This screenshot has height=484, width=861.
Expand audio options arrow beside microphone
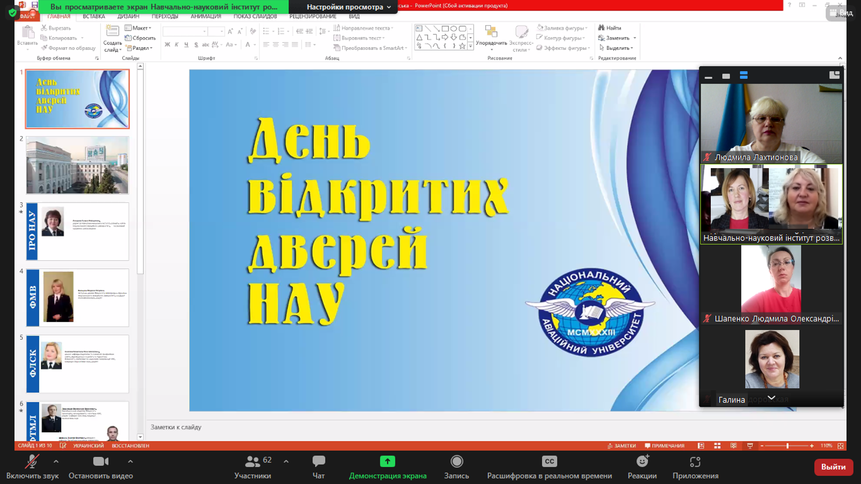tap(56, 462)
